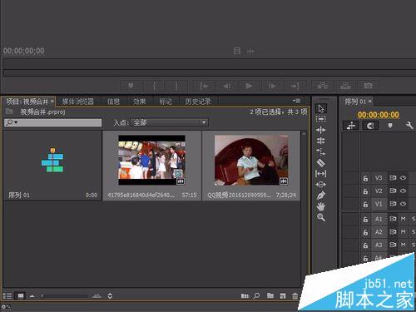Switch to 历史记录 tab
Viewport: 416px width, 312px height.
(198, 102)
